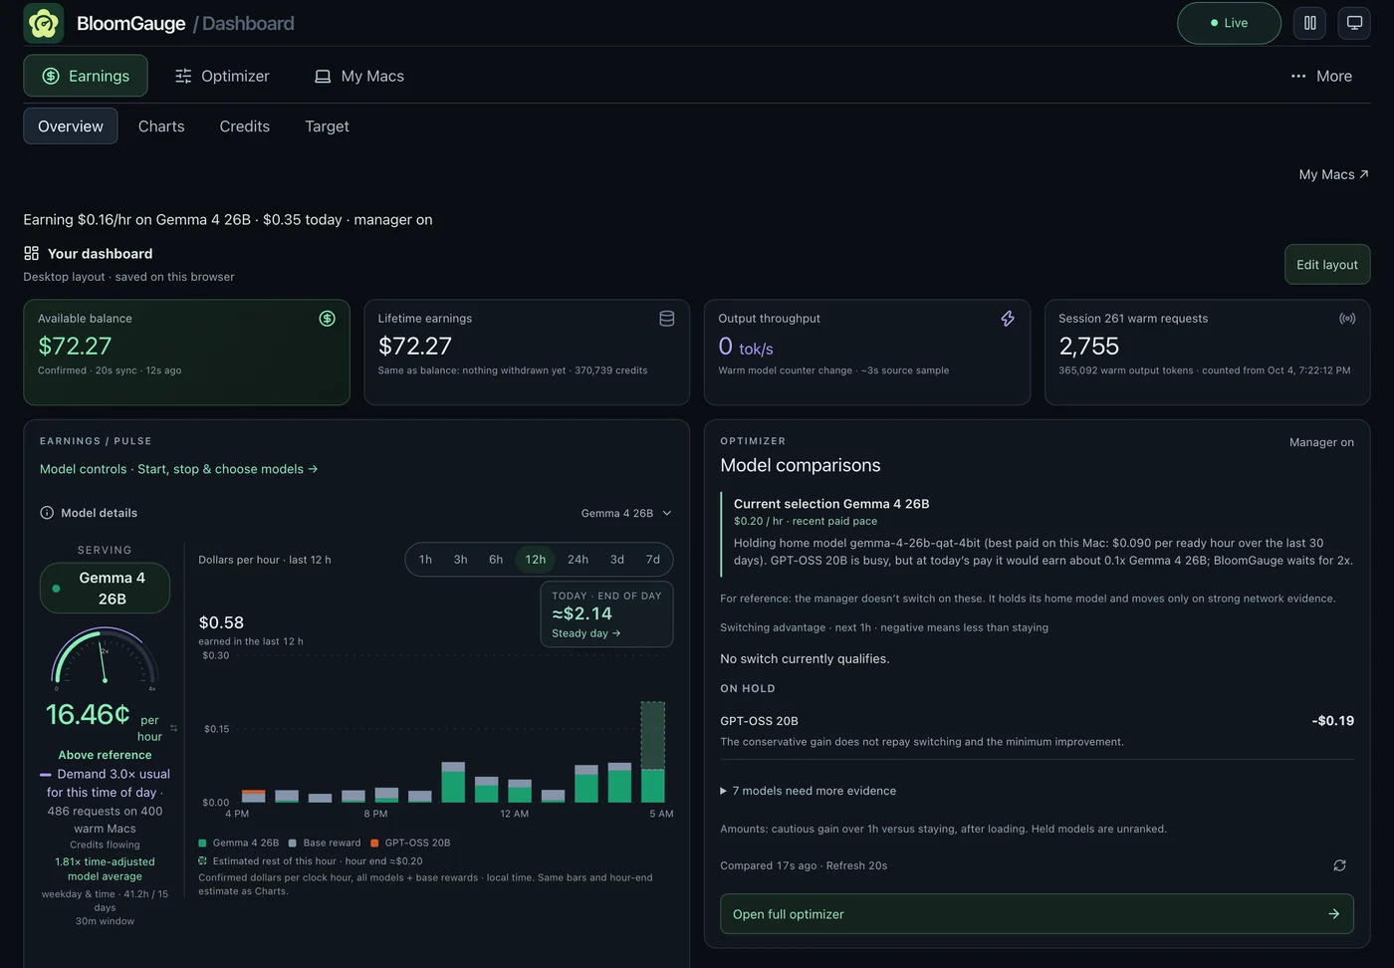Open the My Macs tab
The height and width of the screenshot is (968, 1394).
click(x=359, y=76)
